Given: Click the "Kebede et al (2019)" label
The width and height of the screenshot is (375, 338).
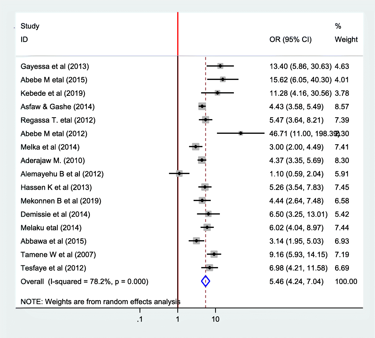Looking at the screenshot, I should [x=53, y=93].
